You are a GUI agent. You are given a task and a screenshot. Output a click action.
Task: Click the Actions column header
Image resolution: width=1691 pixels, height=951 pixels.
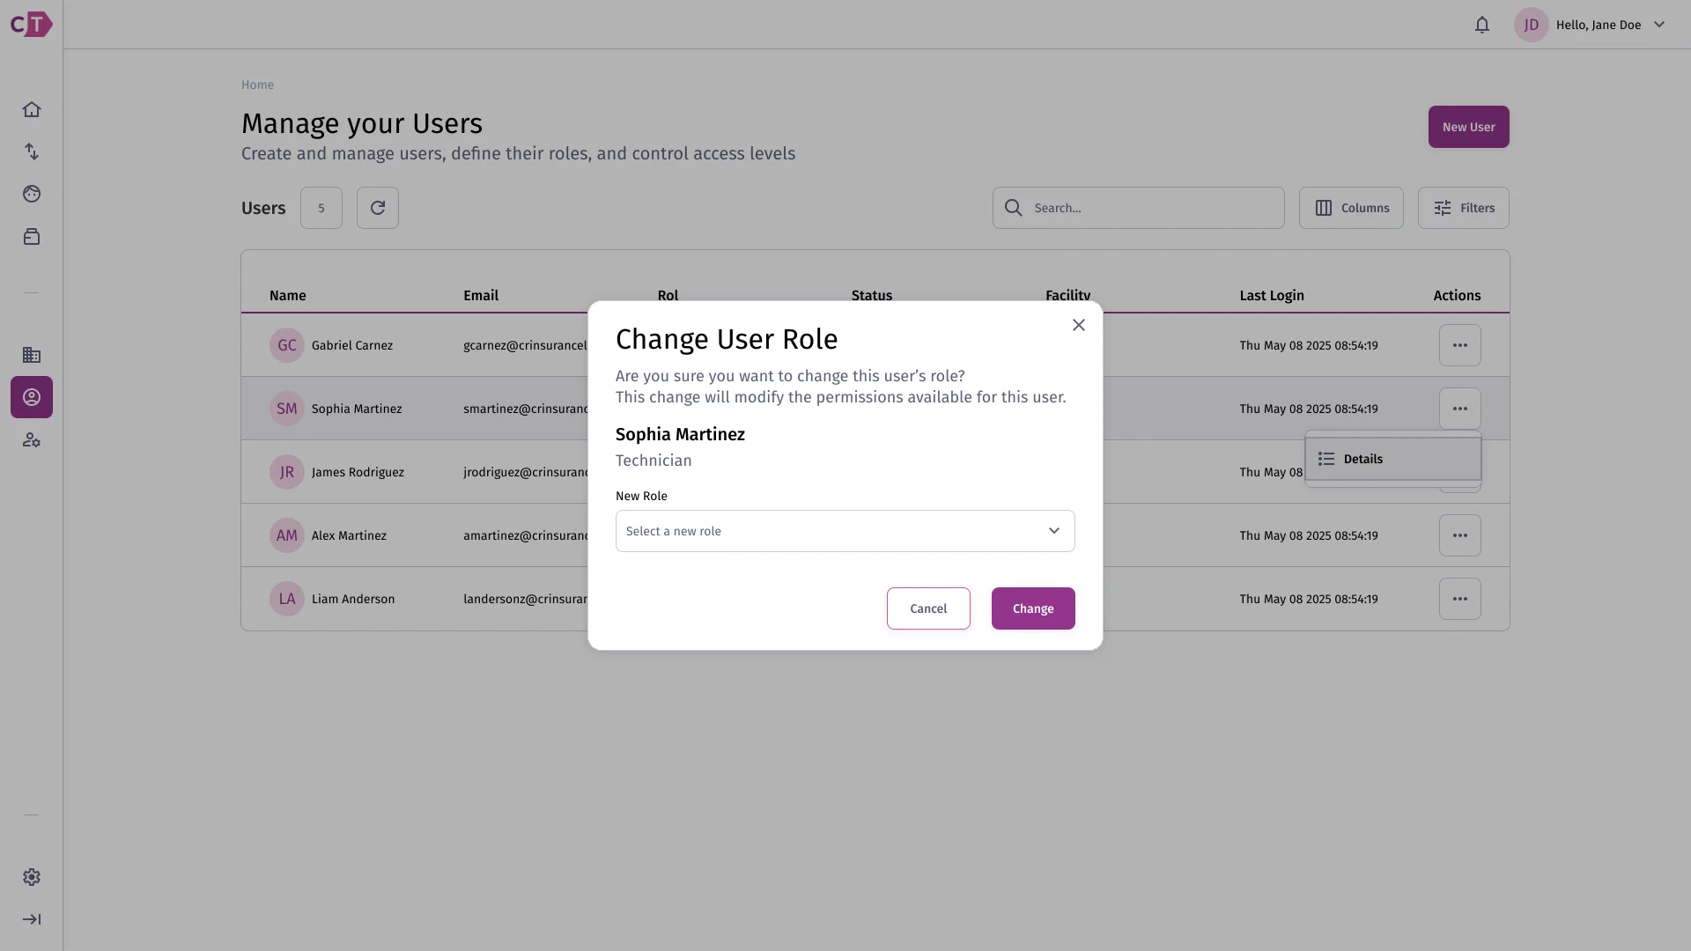(1457, 295)
